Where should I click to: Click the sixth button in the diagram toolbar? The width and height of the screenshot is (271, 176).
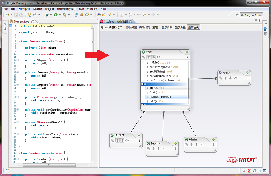[x=180, y=27]
